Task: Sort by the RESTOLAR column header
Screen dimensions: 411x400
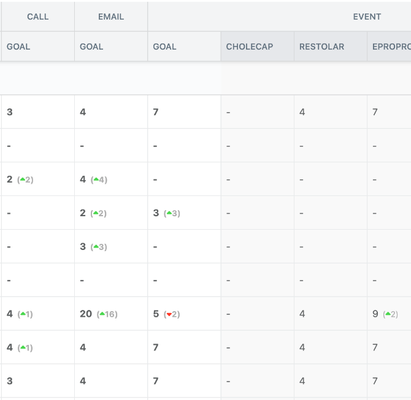Action: point(322,47)
